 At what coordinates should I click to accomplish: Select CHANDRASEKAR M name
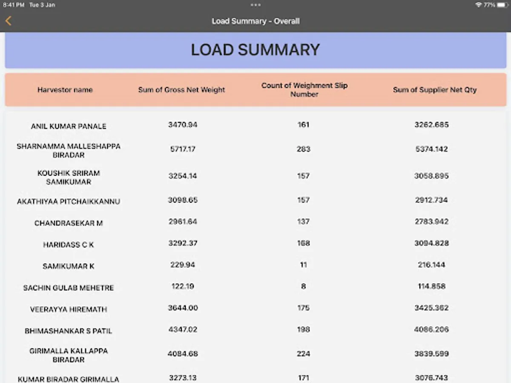[x=69, y=223]
